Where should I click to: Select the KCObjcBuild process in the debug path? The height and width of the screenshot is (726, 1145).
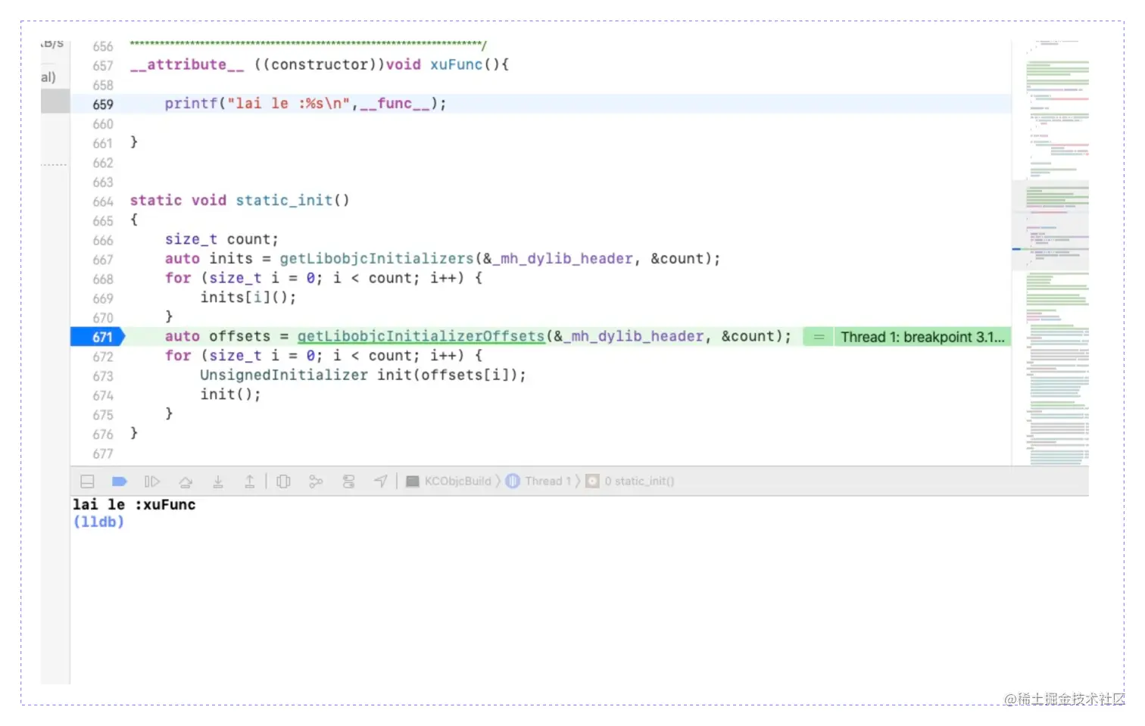click(x=449, y=481)
